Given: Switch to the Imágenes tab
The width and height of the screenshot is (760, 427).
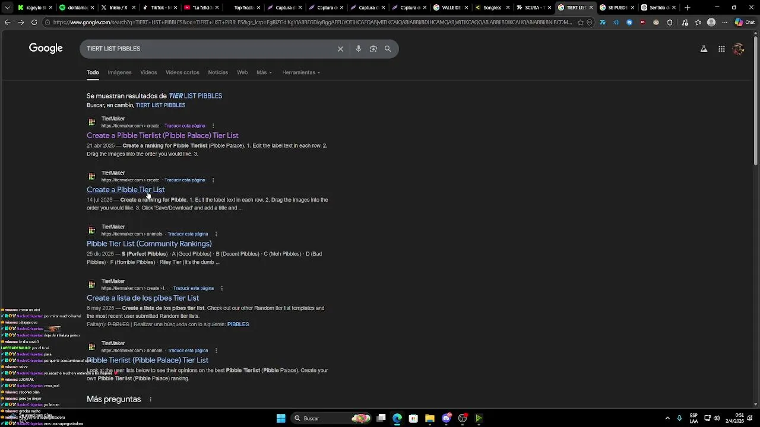Looking at the screenshot, I should (x=119, y=72).
